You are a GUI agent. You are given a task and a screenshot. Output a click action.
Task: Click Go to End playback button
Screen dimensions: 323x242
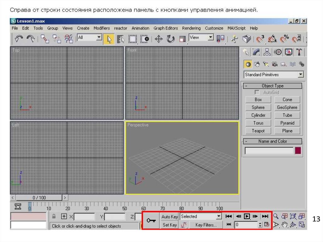265,216
